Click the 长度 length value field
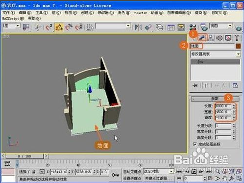This screenshot has width=244, height=183. click(223, 106)
